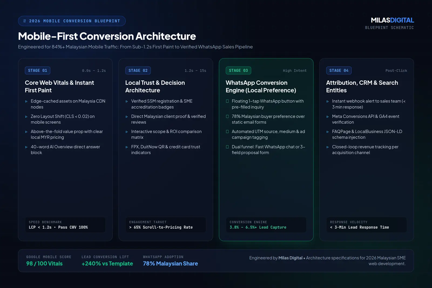Image resolution: width=432 pixels, height=288 pixels.
Task: Click 'Local Trust & Decision Architecture' title
Action: pyautogui.click(x=155, y=86)
